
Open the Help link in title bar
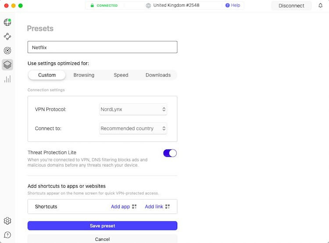coord(232,5)
